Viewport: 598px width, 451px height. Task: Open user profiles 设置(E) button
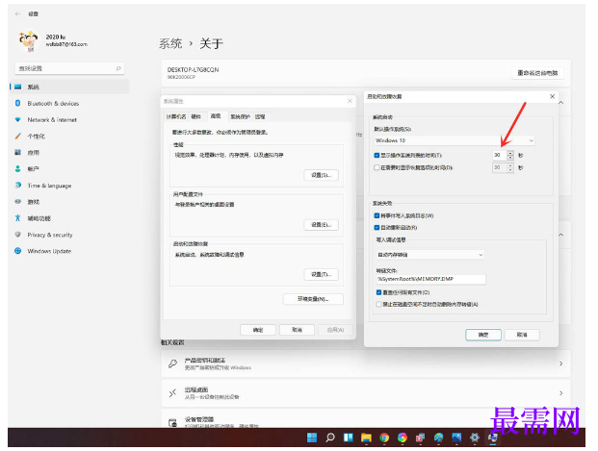pos(321,225)
